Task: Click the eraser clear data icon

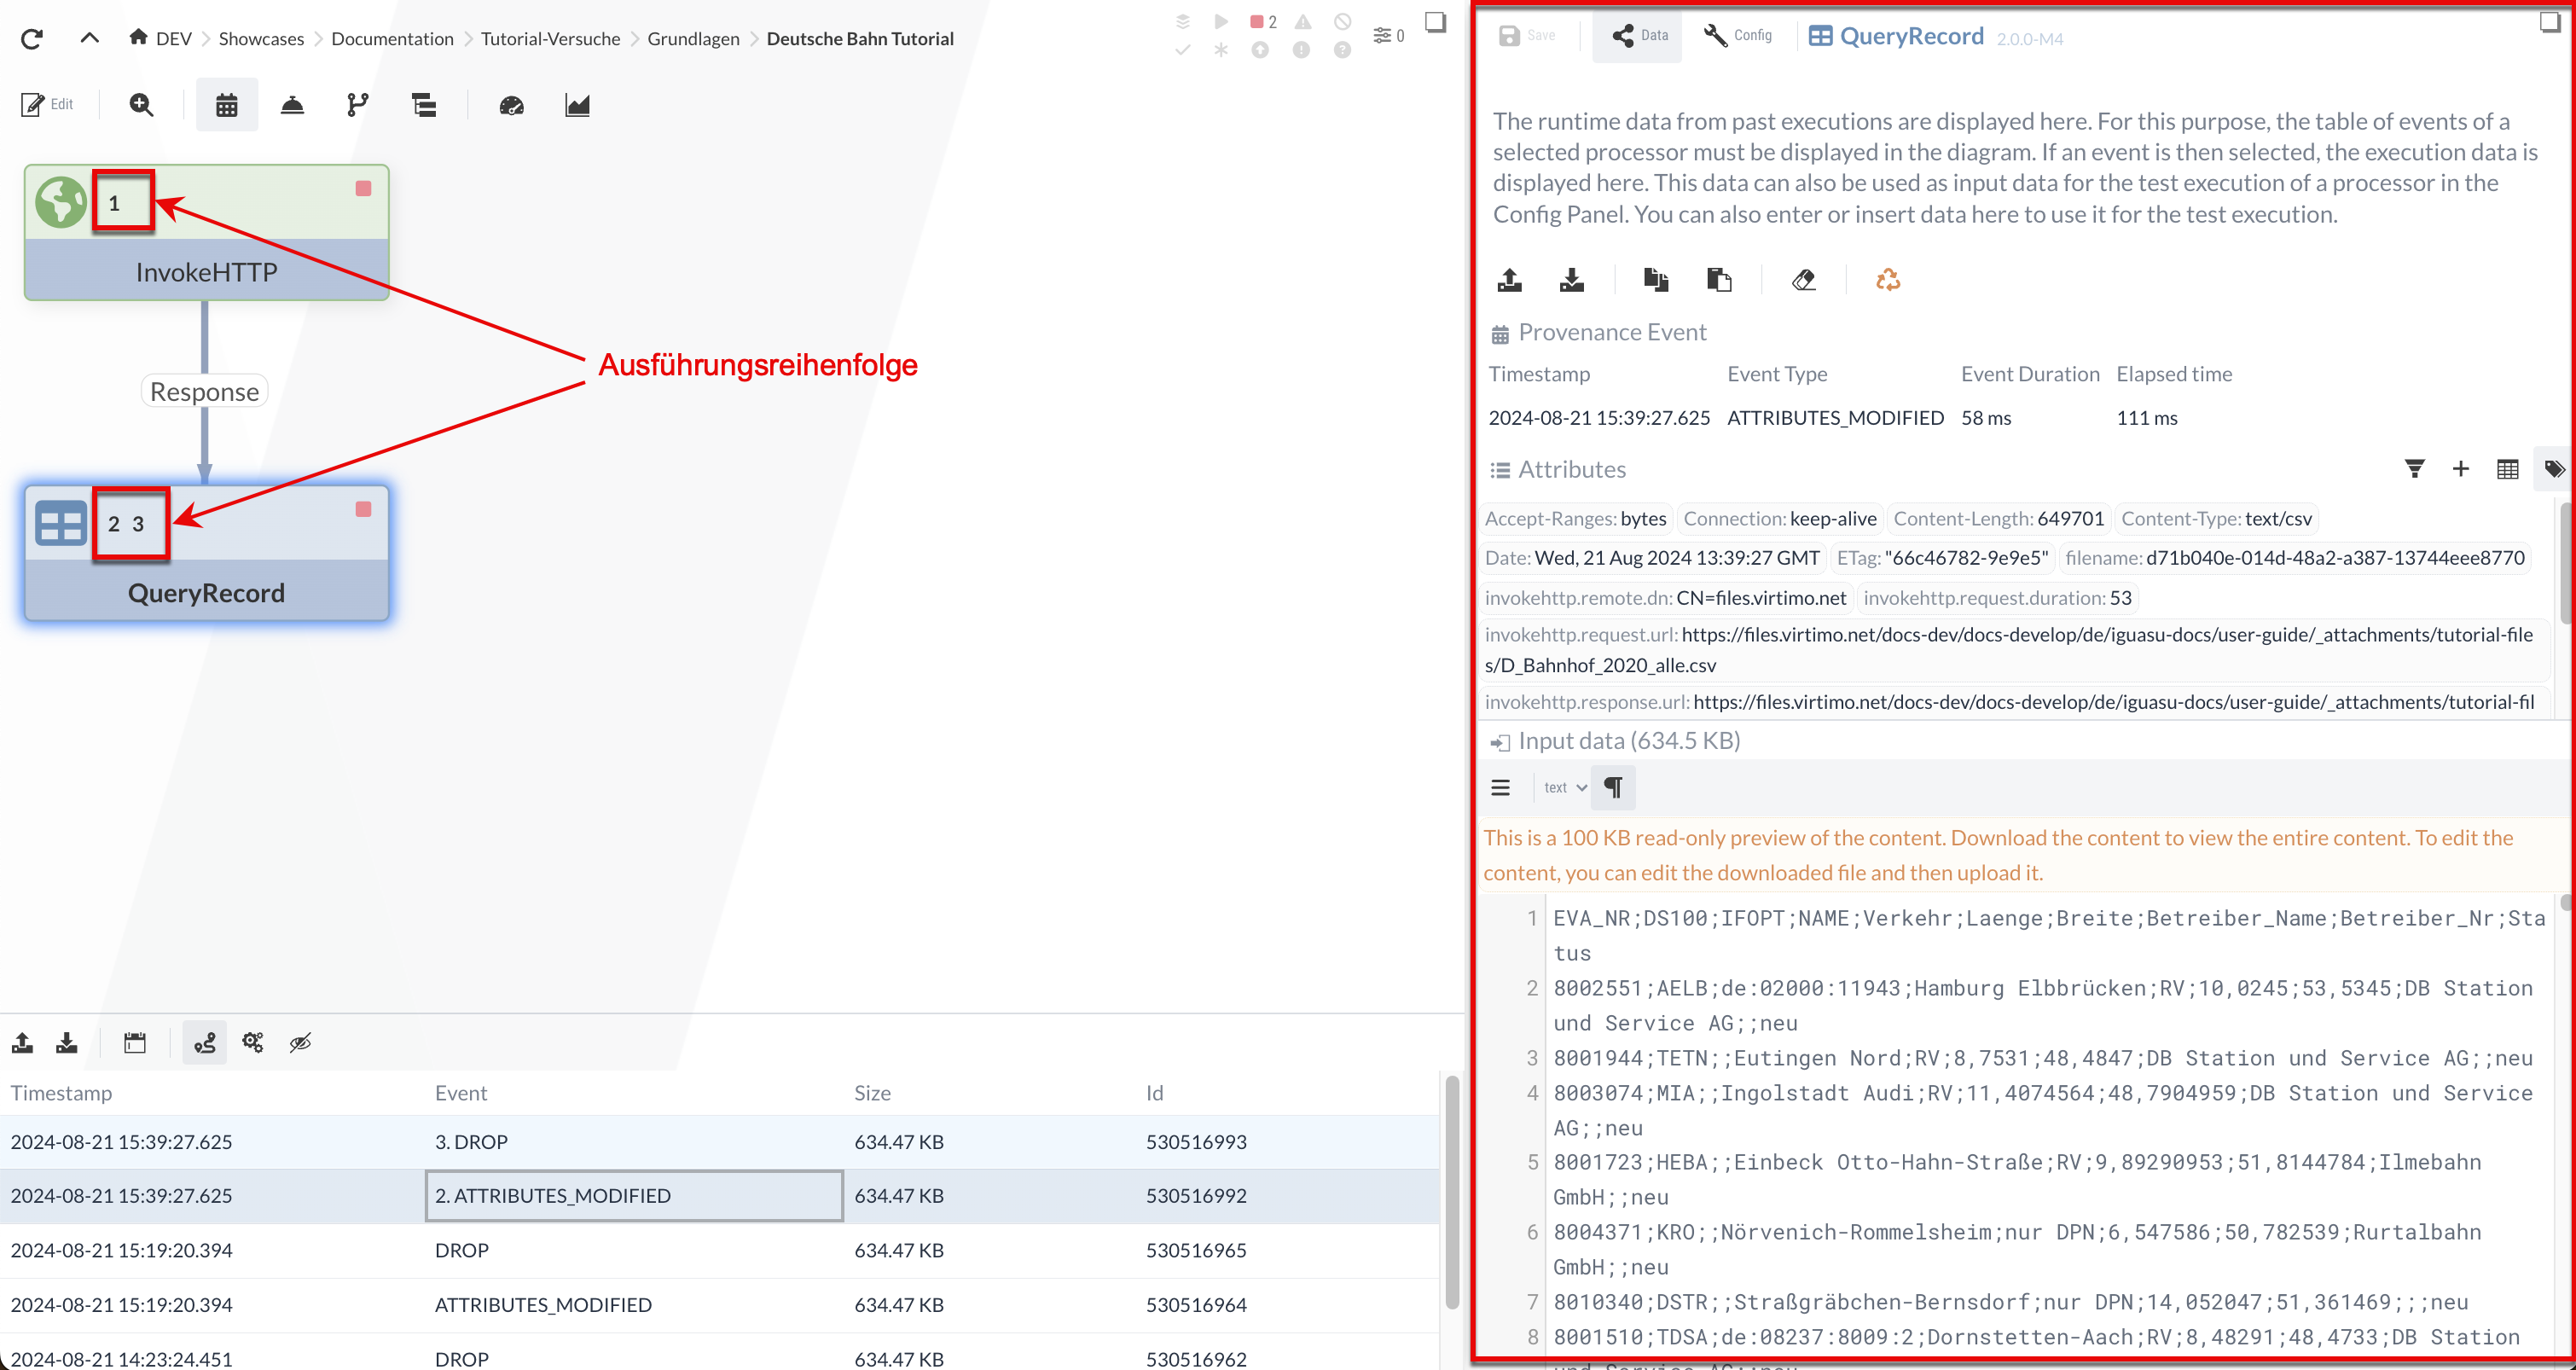Action: click(x=1804, y=280)
